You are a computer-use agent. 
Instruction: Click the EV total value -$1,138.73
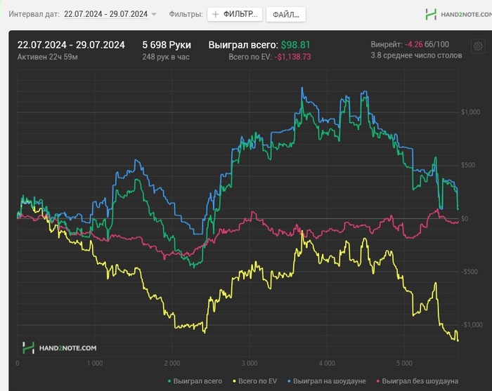click(x=292, y=57)
